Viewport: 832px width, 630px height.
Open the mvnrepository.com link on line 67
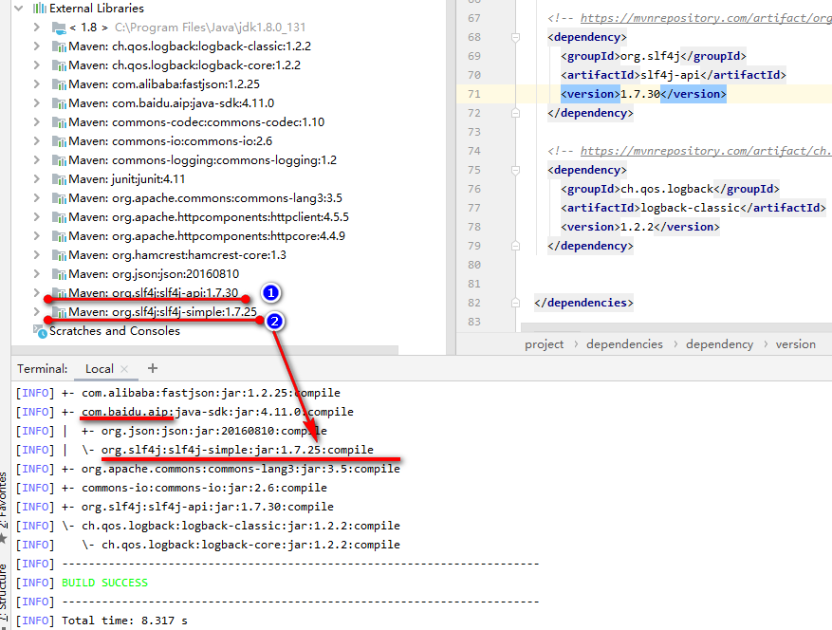point(706,17)
